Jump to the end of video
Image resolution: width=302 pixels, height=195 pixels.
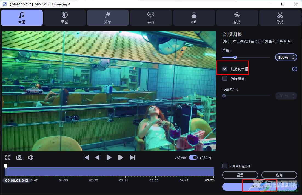(132, 157)
